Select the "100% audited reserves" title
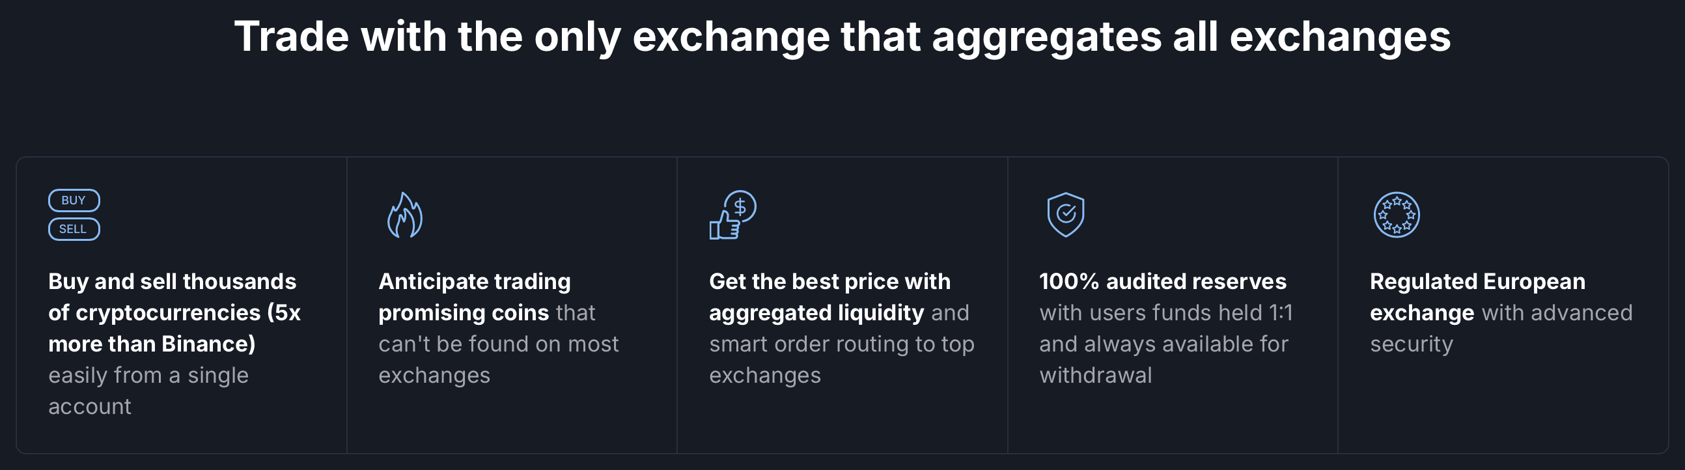Image resolution: width=1685 pixels, height=470 pixels. point(1162,282)
